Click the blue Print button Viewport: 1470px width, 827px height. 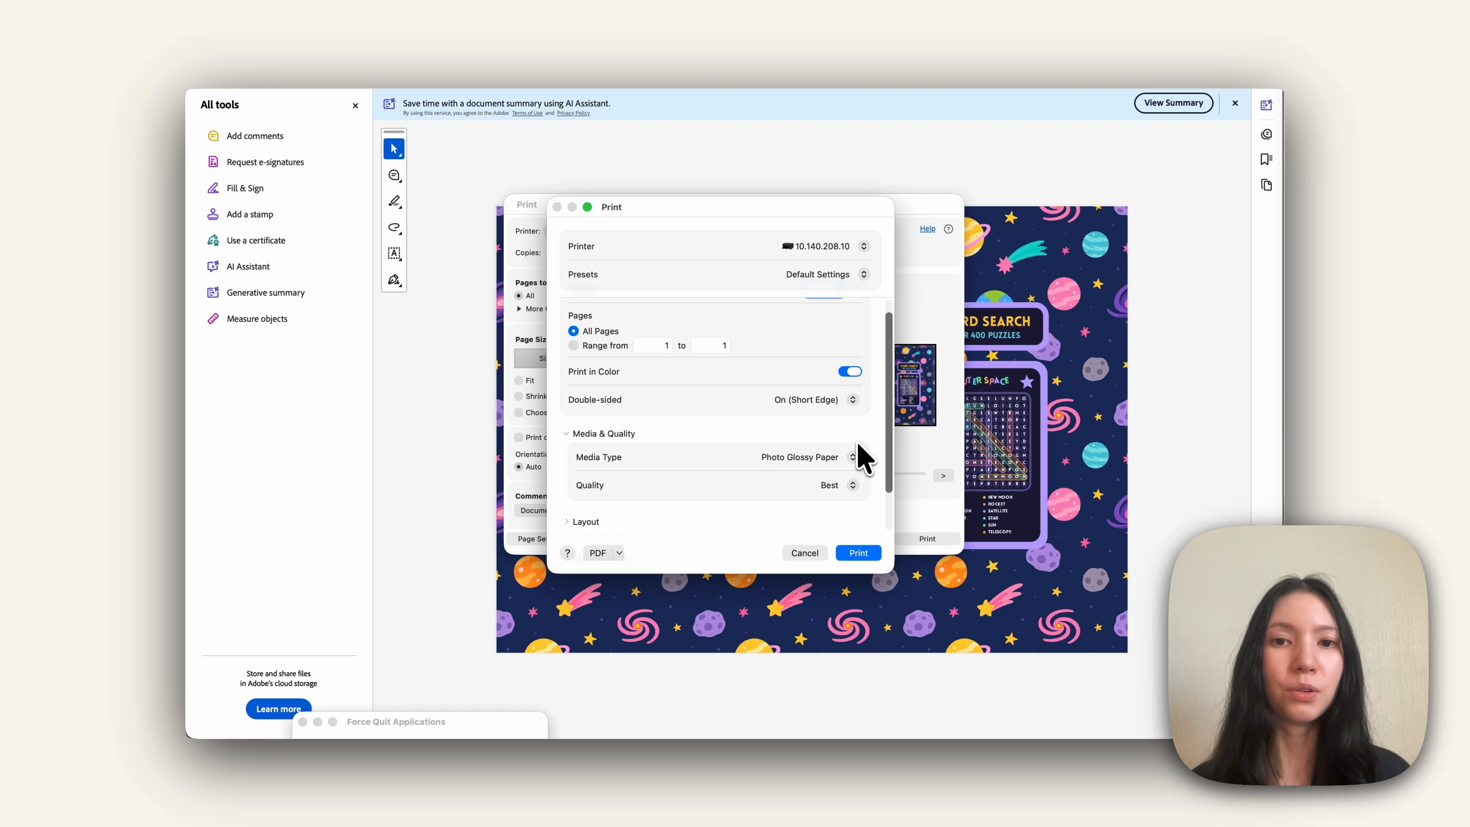click(858, 553)
